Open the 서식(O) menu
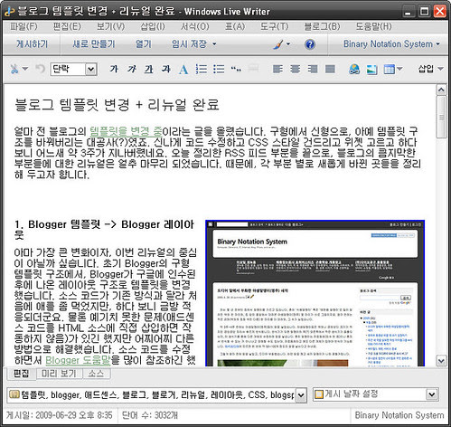 click(194, 26)
